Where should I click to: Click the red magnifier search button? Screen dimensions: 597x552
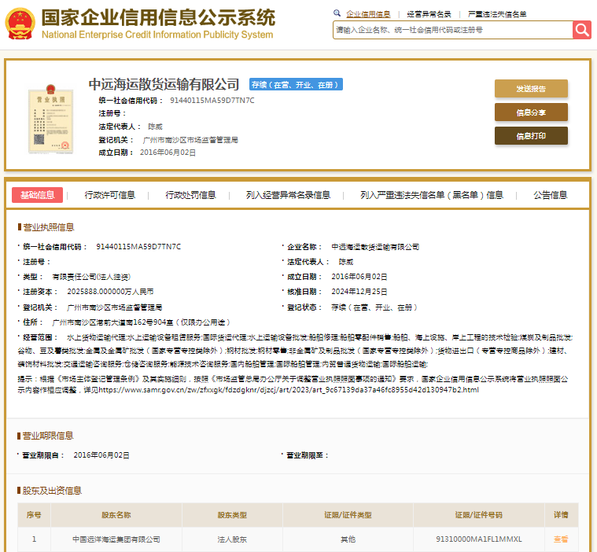point(581,30)
